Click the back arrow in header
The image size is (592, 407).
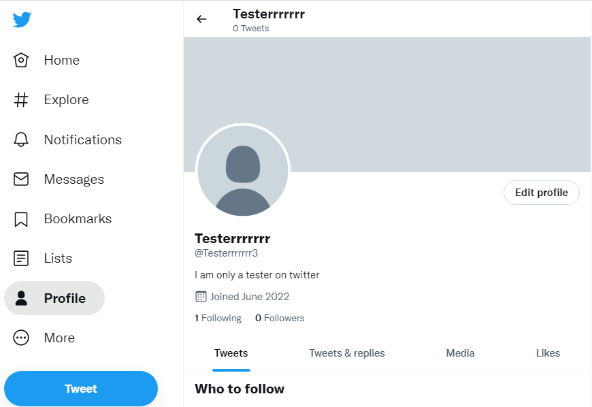coord(201,19)
